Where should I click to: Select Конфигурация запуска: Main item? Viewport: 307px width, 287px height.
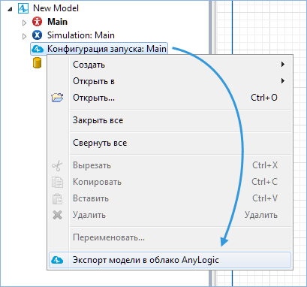pos(99,49)
